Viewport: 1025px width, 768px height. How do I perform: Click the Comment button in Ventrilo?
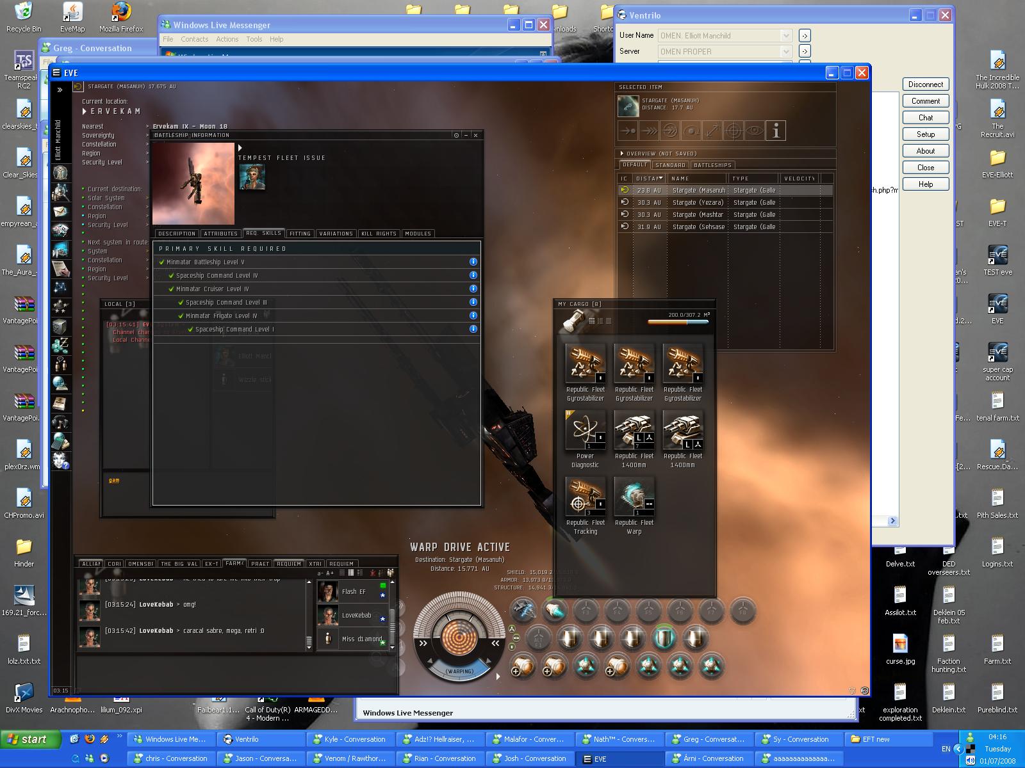pos(926,101)
